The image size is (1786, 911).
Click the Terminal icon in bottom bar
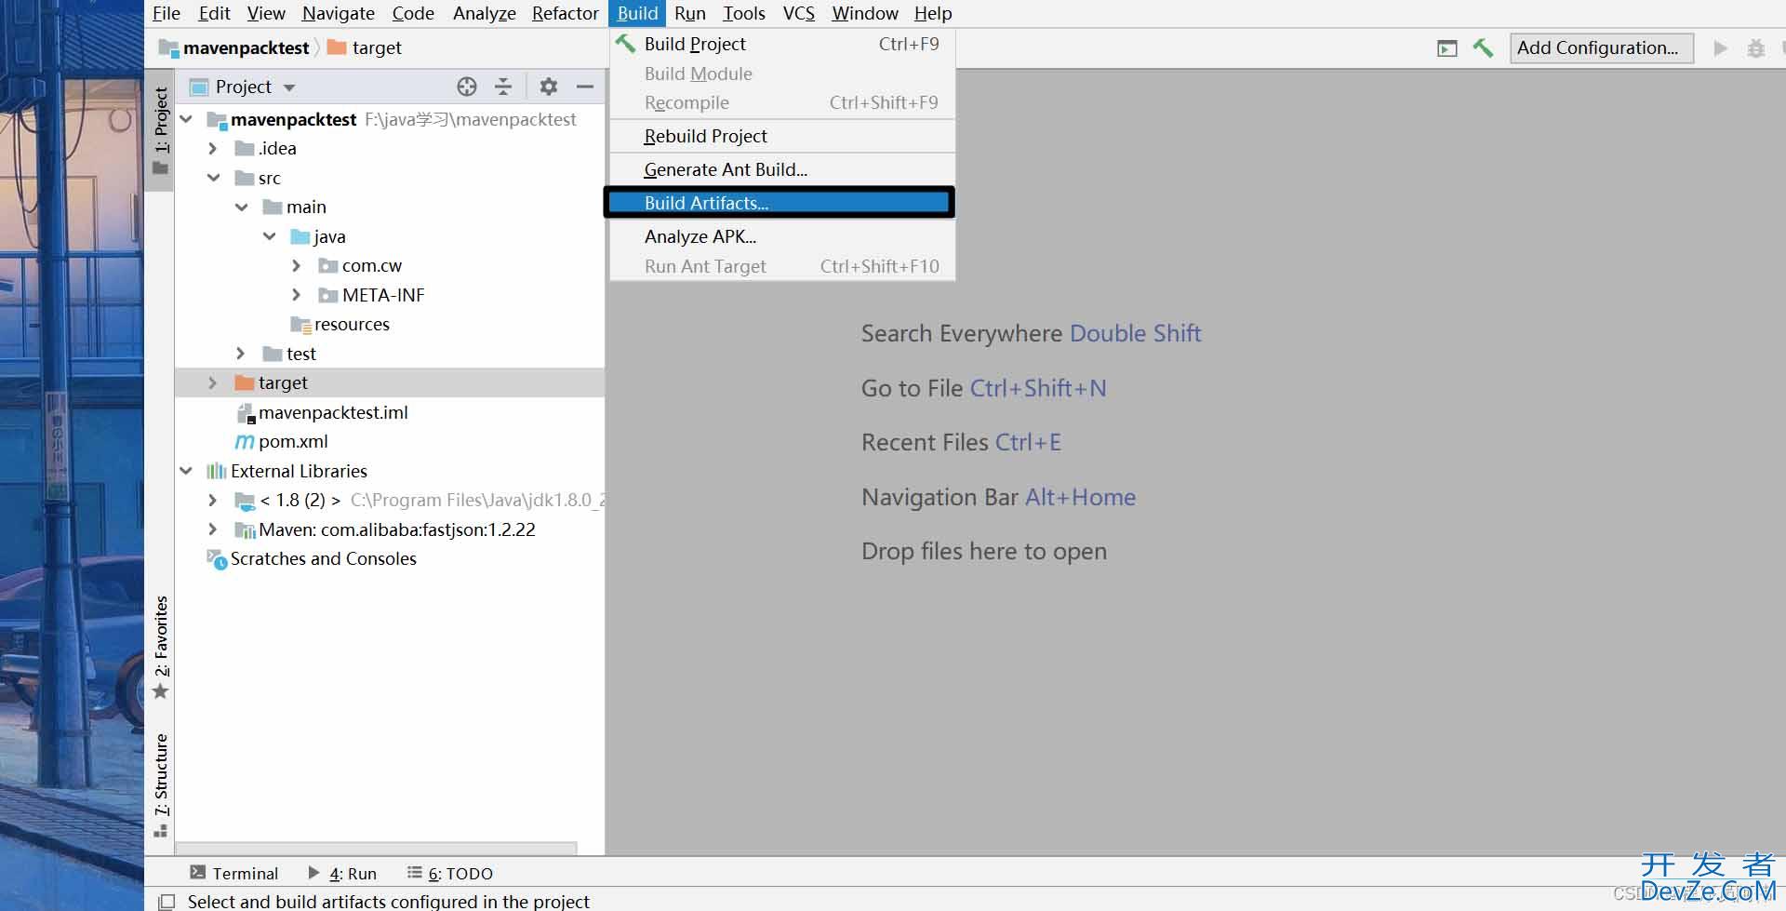click(x=198, y=873)
